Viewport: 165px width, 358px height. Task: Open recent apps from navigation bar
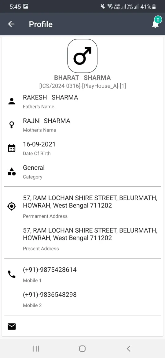pyautogui.click(x=36, y=349)
